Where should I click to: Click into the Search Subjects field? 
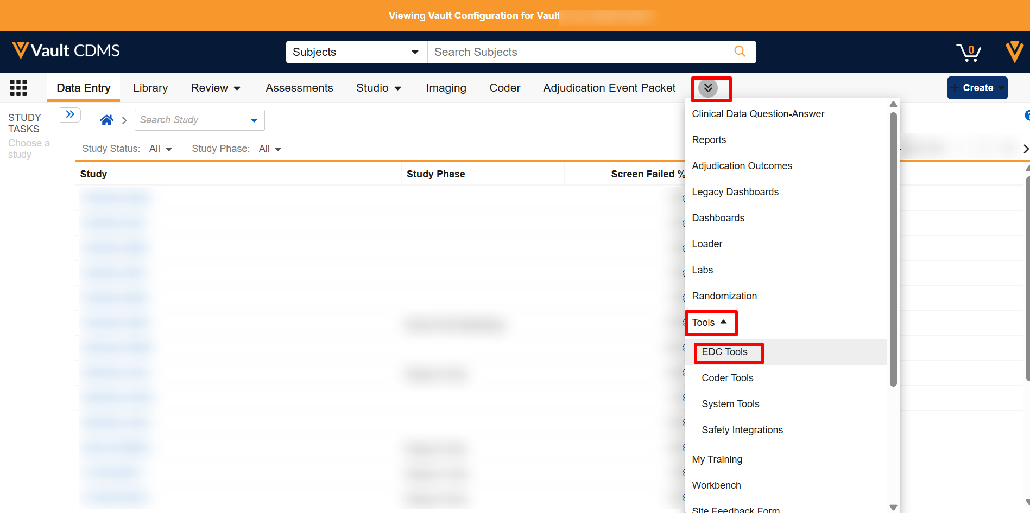pyautogui.click(x=581, y=52)
